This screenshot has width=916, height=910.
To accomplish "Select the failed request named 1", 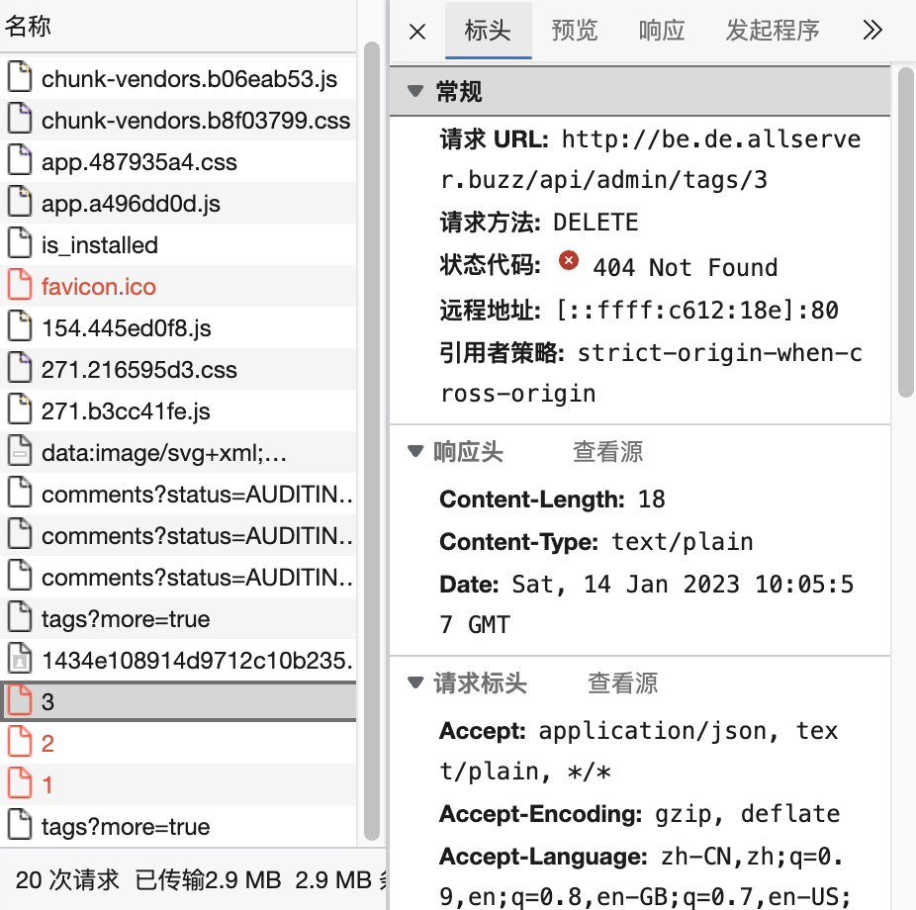I will [178, 783].
